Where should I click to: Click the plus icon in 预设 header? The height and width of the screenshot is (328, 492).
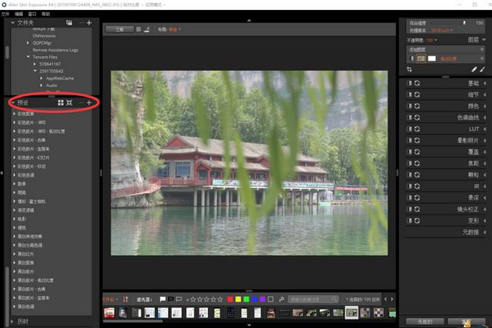89,102
